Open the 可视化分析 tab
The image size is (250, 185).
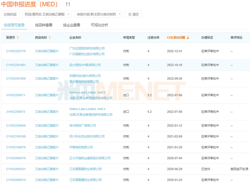click(x=100, y=25)
